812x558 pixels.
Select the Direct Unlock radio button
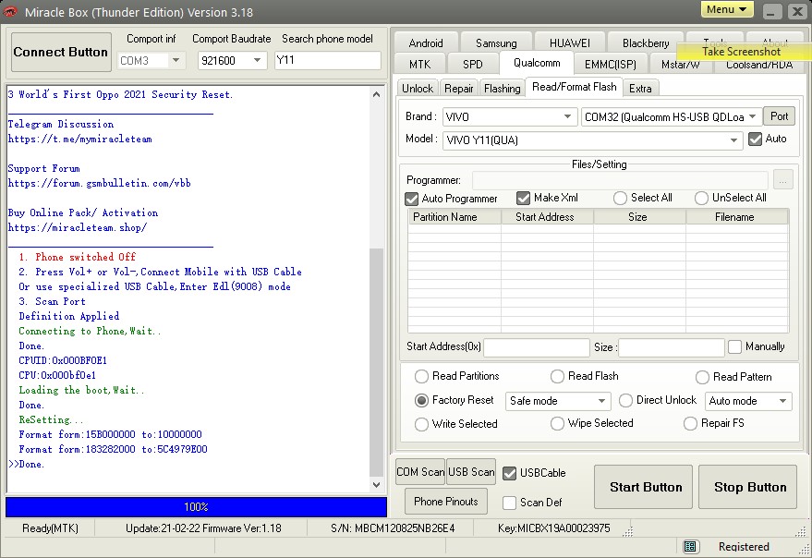point(625,400)
